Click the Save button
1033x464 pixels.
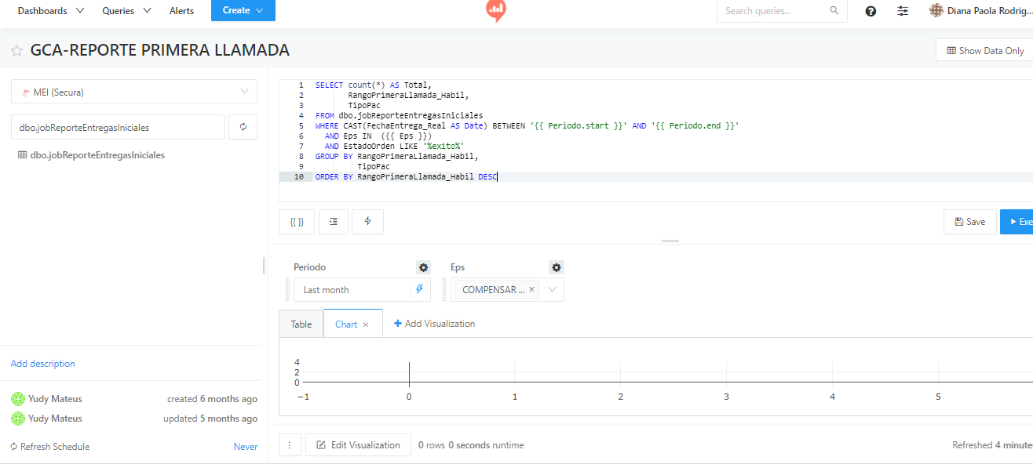(970, 222)
